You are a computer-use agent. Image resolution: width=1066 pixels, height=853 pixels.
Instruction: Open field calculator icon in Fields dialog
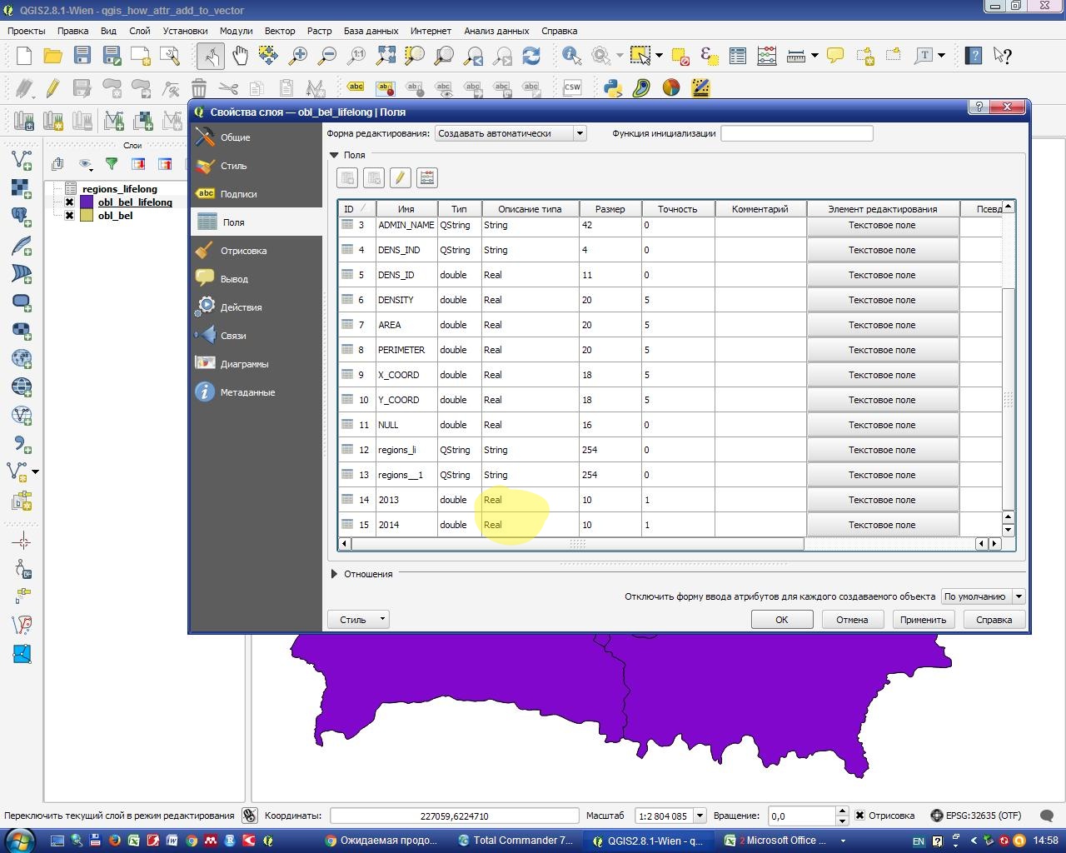point(426,177)
